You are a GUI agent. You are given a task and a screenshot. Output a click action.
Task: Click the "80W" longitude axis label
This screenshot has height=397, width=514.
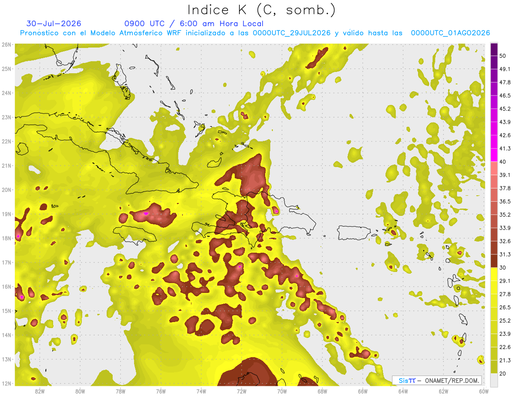(x=80, y=391)
